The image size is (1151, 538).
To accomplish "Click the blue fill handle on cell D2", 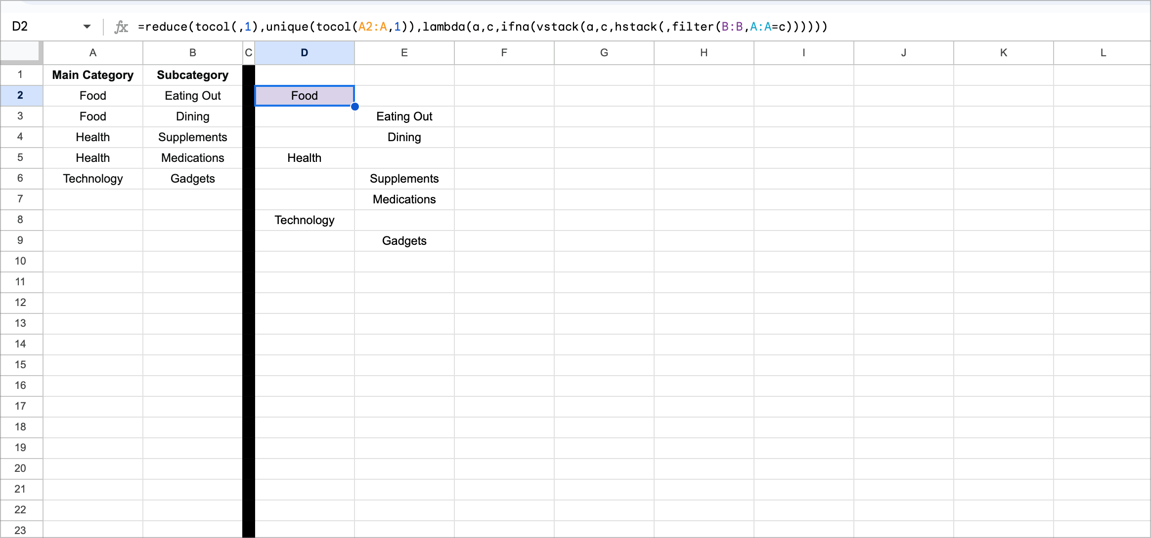I will pos(354,107).
